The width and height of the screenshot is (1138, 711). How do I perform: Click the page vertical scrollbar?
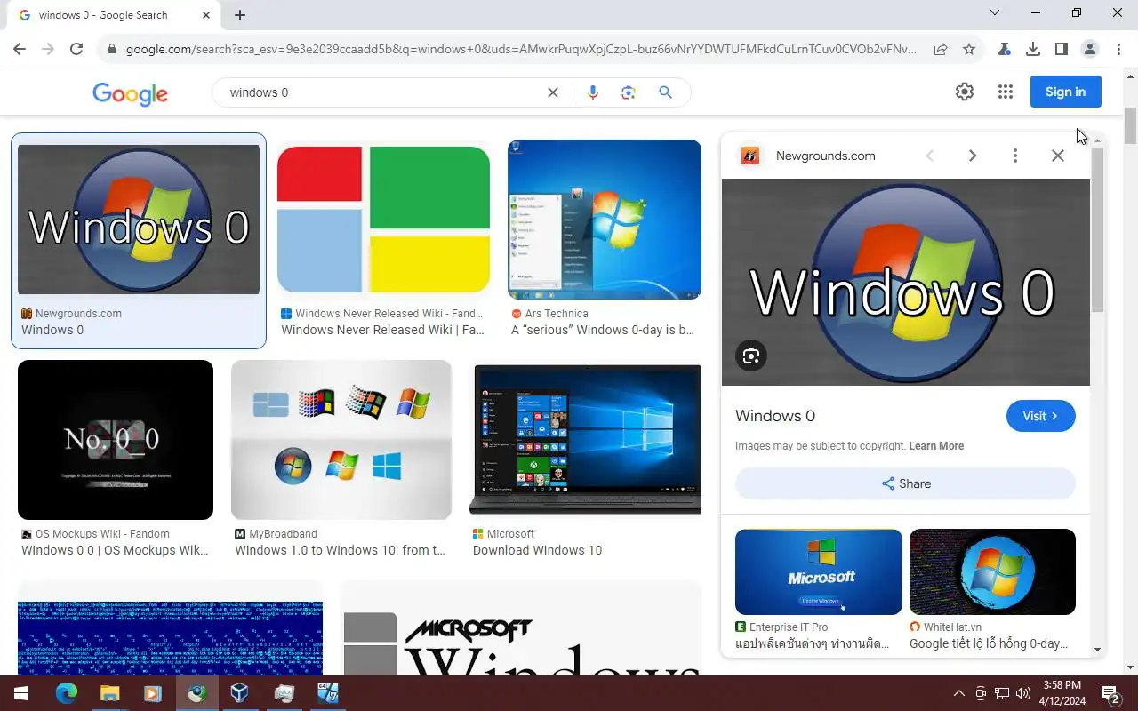[1130, 124]
